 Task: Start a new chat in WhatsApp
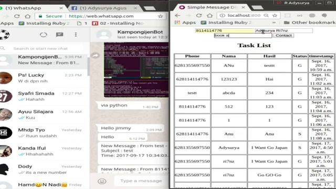(59, 35)
